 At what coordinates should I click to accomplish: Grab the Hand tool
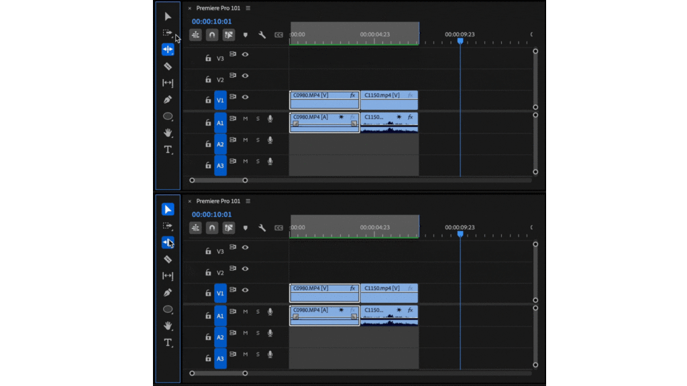pos(168,133)
